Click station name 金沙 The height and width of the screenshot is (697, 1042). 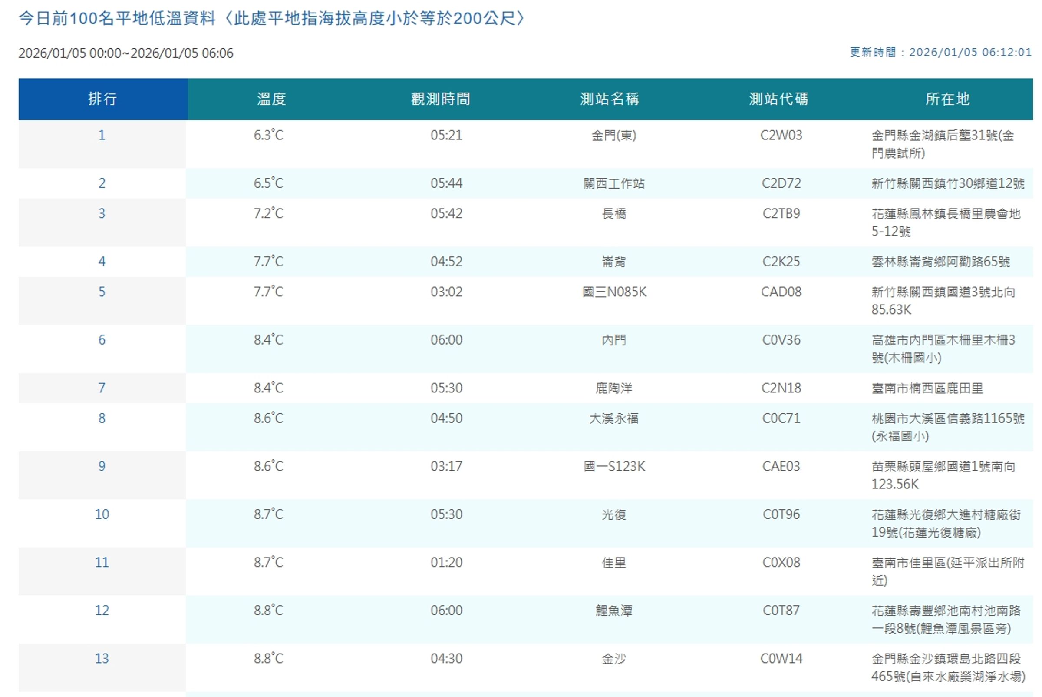click(614, 659)
